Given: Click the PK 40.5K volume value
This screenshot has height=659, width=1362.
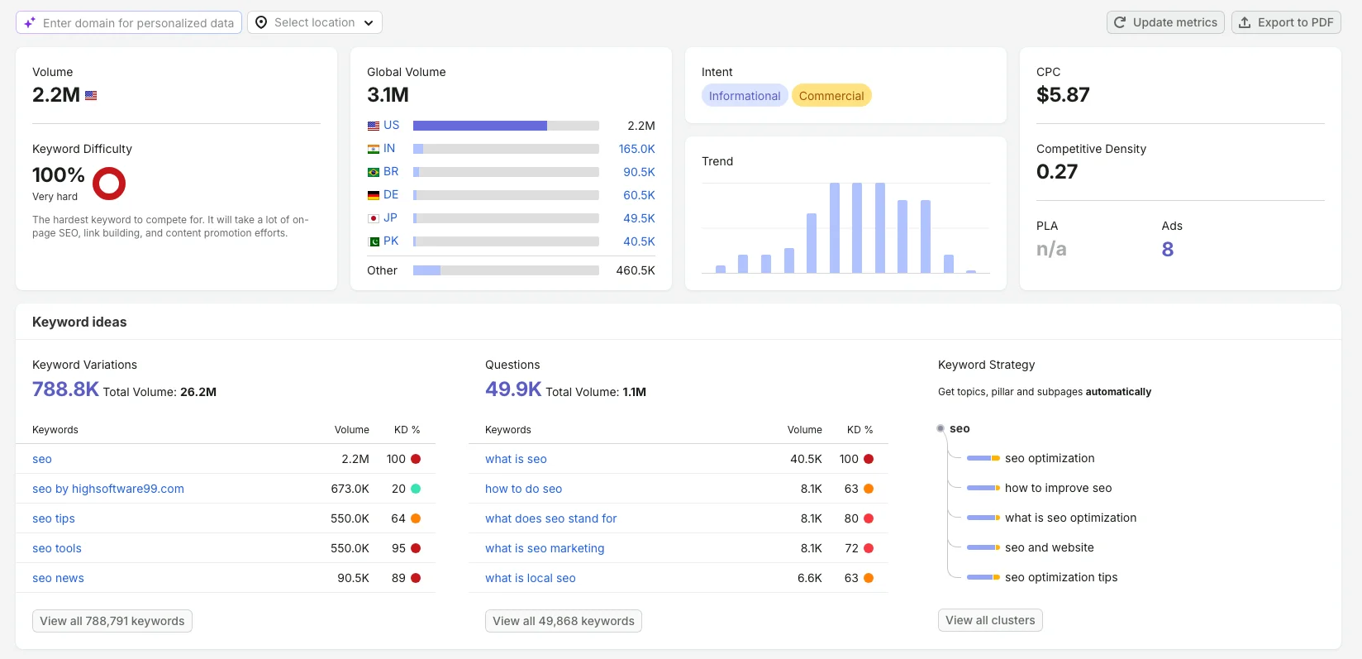Looking at the screenshot, I should pos(639,241).
